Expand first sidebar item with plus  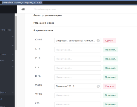(13, 37)
